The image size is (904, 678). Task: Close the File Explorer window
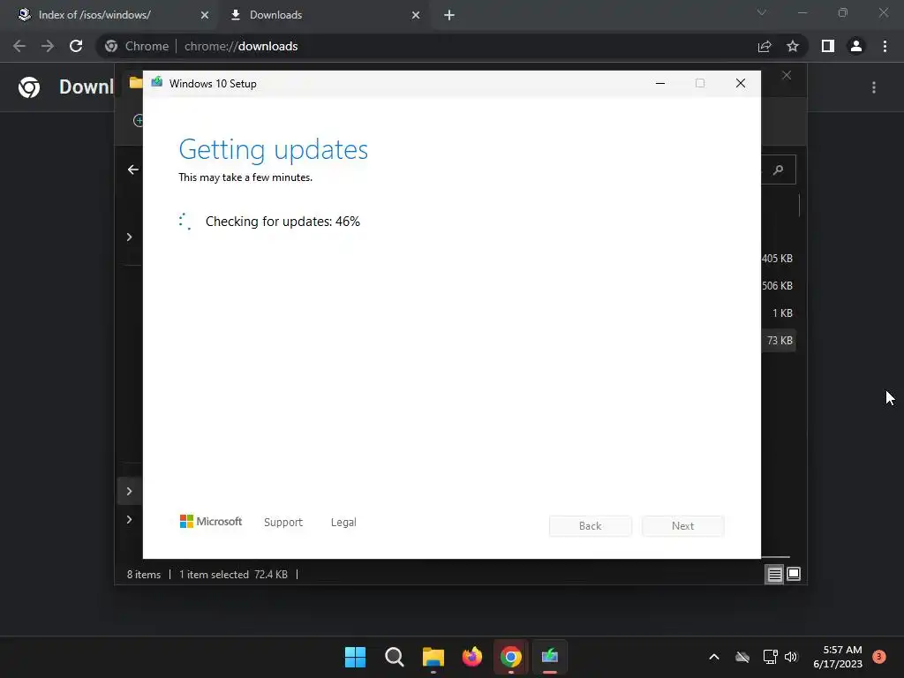tap(787, 76)
